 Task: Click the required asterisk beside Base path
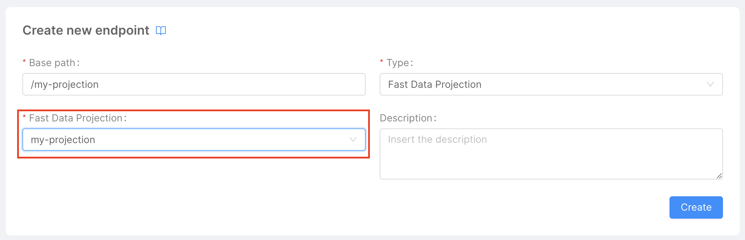click(24, 62)
